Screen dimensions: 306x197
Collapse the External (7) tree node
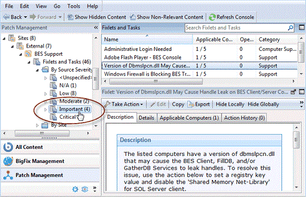click(x=12, y=47)
